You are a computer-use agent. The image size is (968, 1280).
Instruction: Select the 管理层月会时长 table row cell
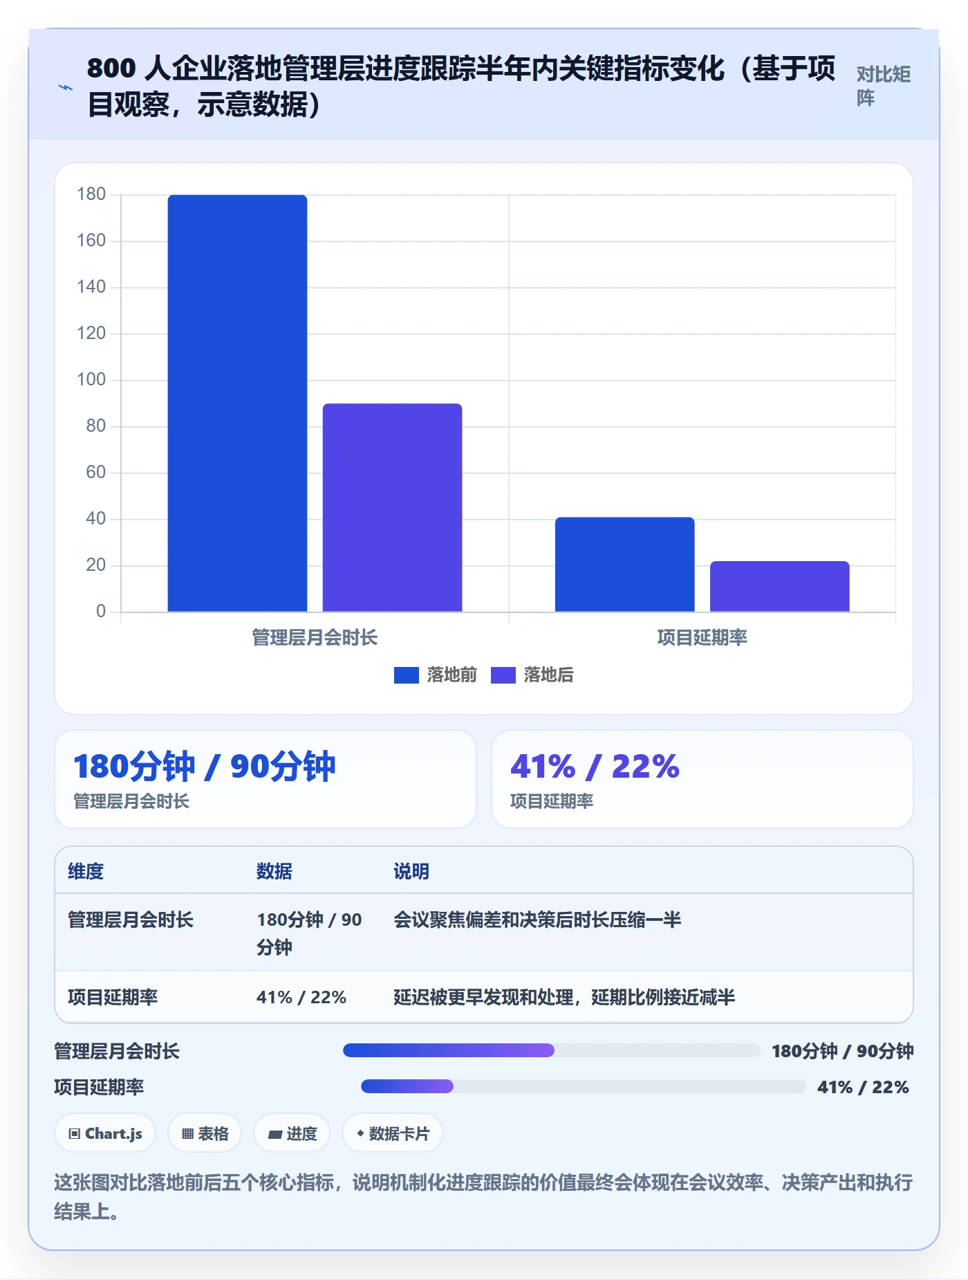point(131,920)
